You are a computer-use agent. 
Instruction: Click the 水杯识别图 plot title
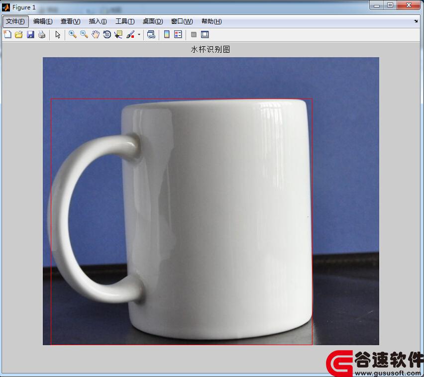211,49
